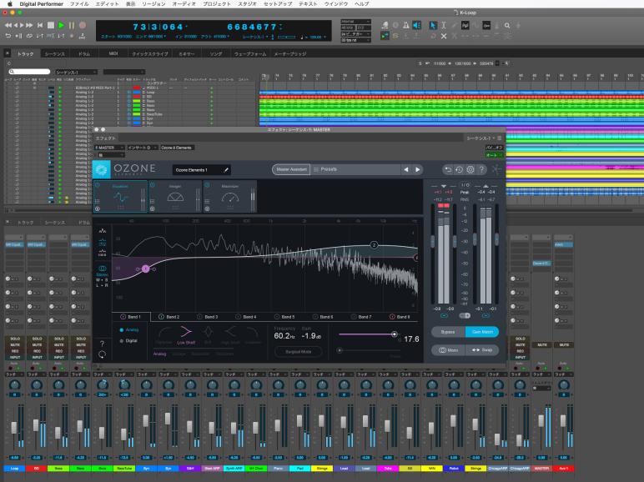Screen dimensions: 644x482
Task: Open the E MASTER track dropdown
Action: (109, 148)
